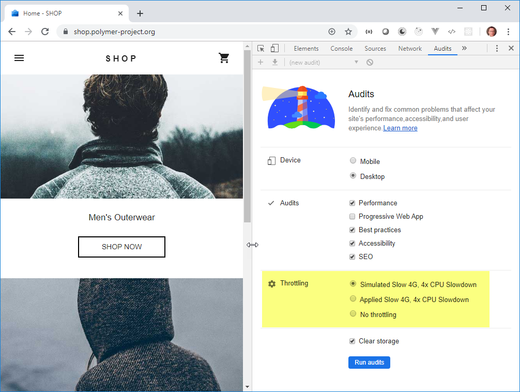The image size is (520, 392).
Task: Close the DevTools panel
Action: (x=511, y=49)
